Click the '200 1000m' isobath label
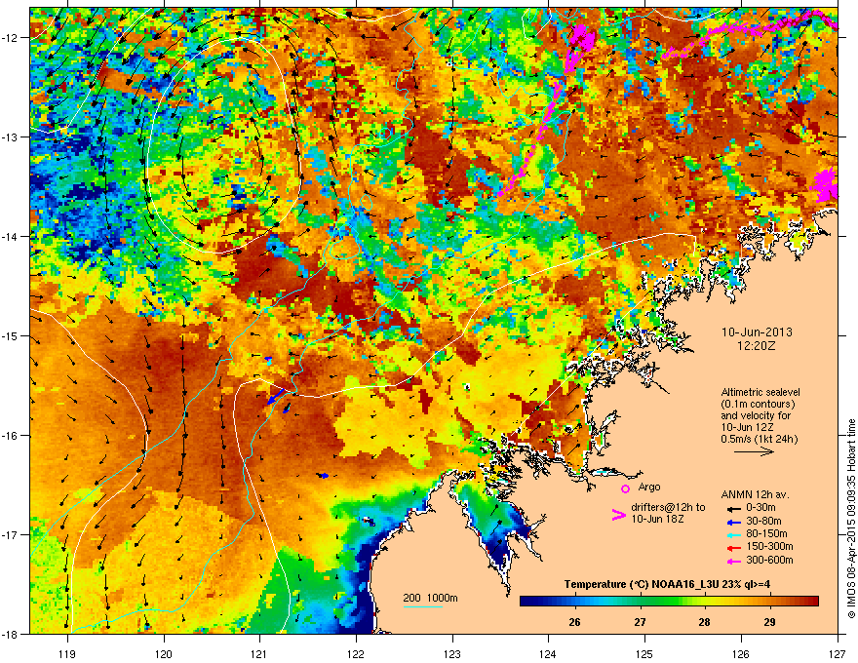The width and height of the screenshot is (858, 663). coord(430,598)
